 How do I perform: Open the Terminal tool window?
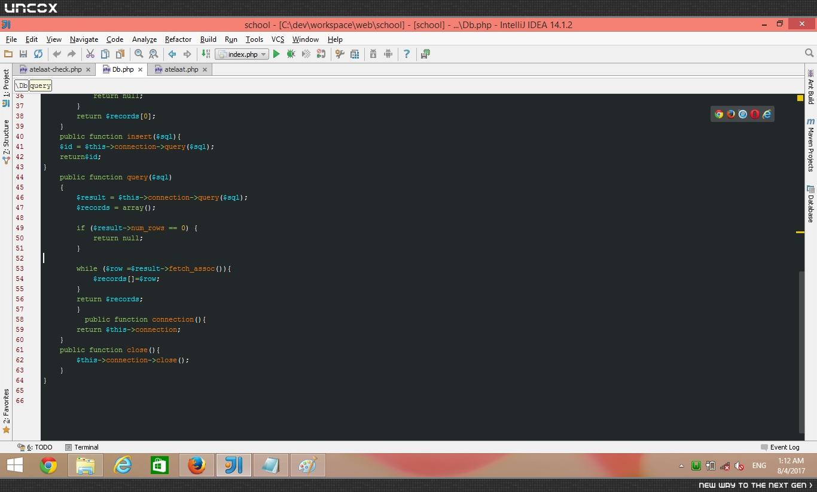click(x=81, y=447)
